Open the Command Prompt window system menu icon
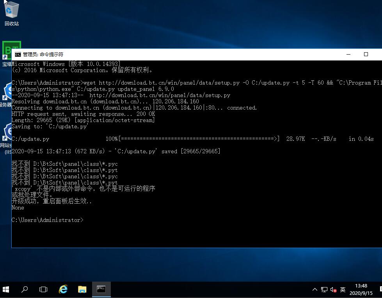 point(18,55)
